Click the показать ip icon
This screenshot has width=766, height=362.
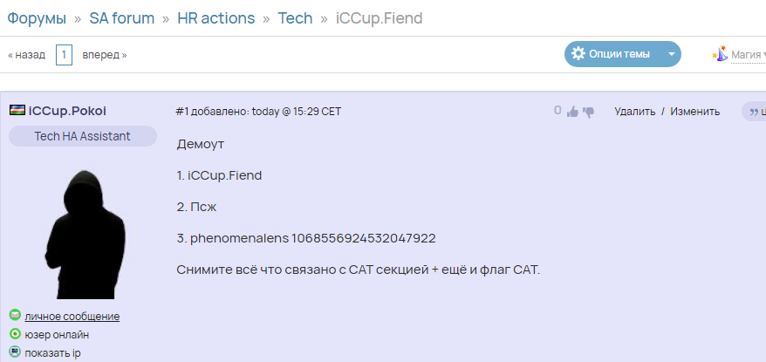tap(15, 352)
